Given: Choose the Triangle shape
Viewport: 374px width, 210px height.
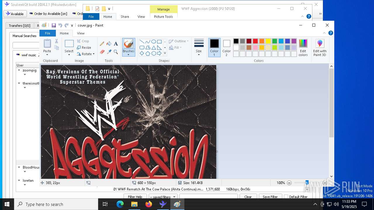Looking at the screenshot, I should point(153,48).
